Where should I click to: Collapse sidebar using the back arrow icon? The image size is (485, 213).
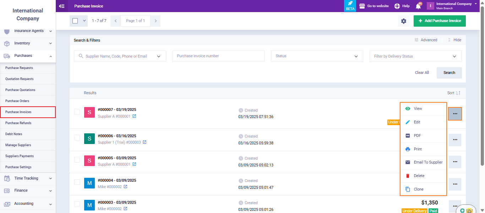[x=62, y=6]
